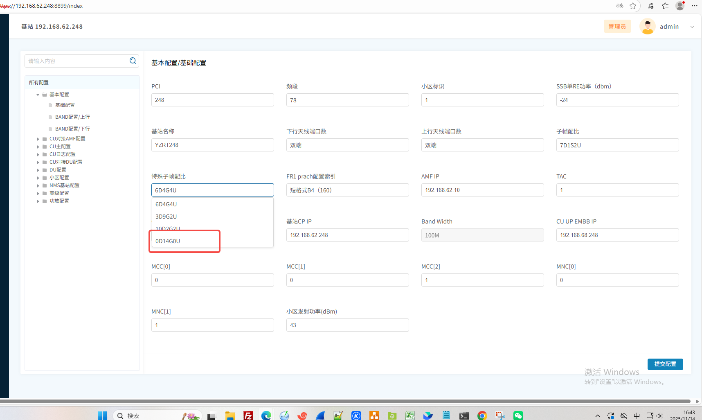Expand the CU对接AMF配置 tree folder

click(x=38, y=139)
